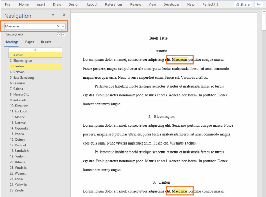Open the PerfectIt 5 ribbon tab
The image size is (266, 197).
click(210, 4)
